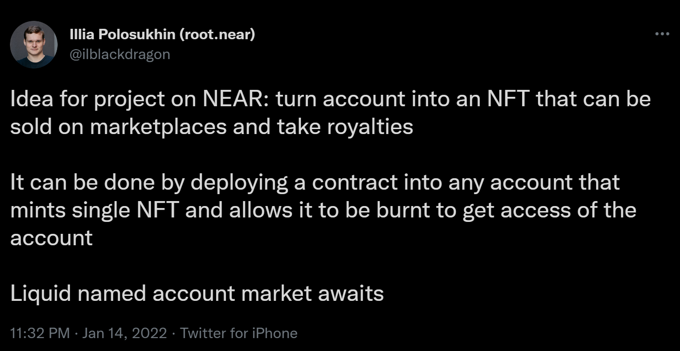Click the word 'royalties' in the tweet

(x=370, y=127)
